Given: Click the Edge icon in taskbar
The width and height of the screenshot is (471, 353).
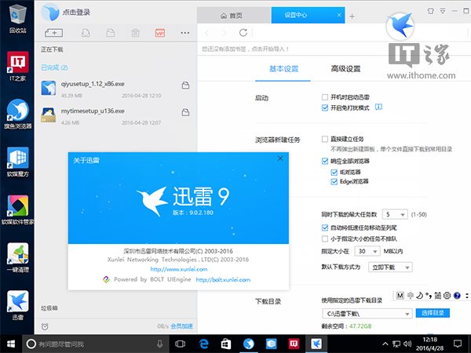Looking at the screenshot, I should pos(203,344).
